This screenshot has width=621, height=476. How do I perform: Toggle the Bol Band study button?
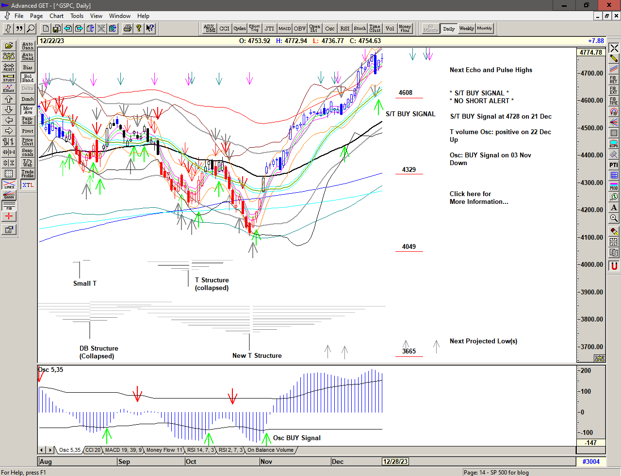point(28,78)
